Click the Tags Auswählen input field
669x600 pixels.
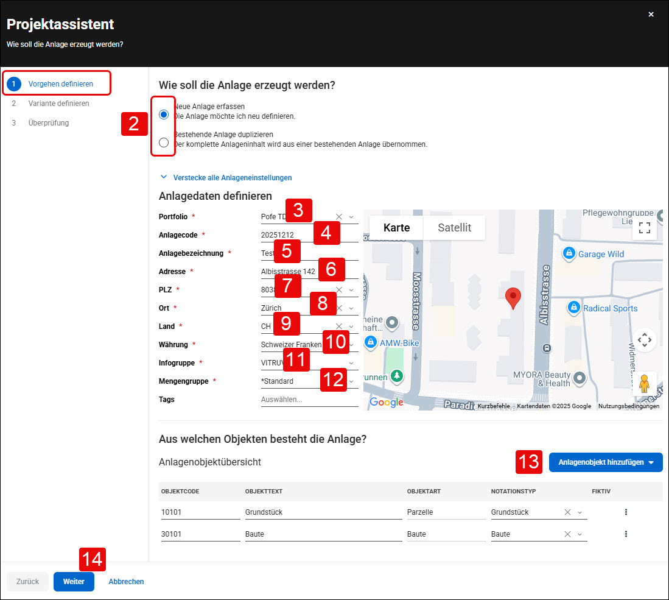309,399
